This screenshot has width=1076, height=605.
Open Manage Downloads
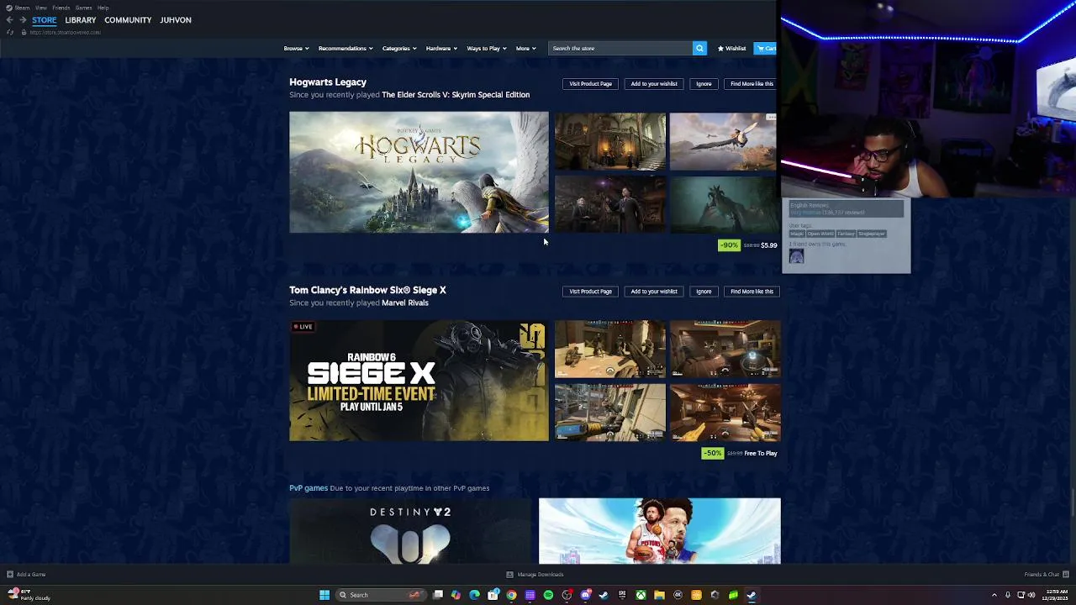pos(535,575)
